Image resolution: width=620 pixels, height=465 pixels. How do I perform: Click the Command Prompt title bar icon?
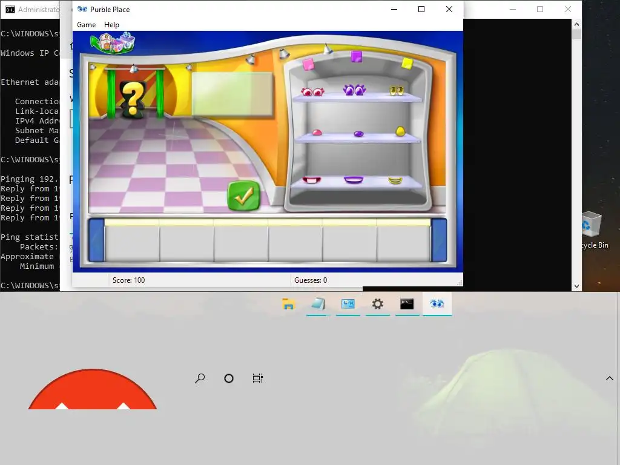pyautogui.click(x=10, y=9)
